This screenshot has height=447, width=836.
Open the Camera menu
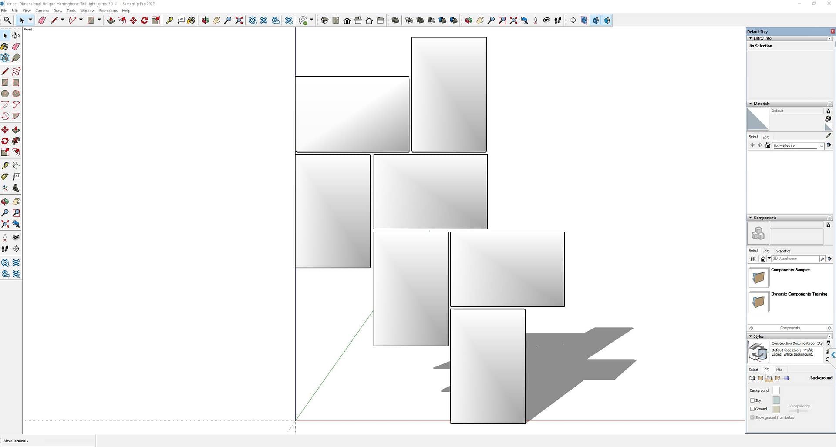[42, 11]
